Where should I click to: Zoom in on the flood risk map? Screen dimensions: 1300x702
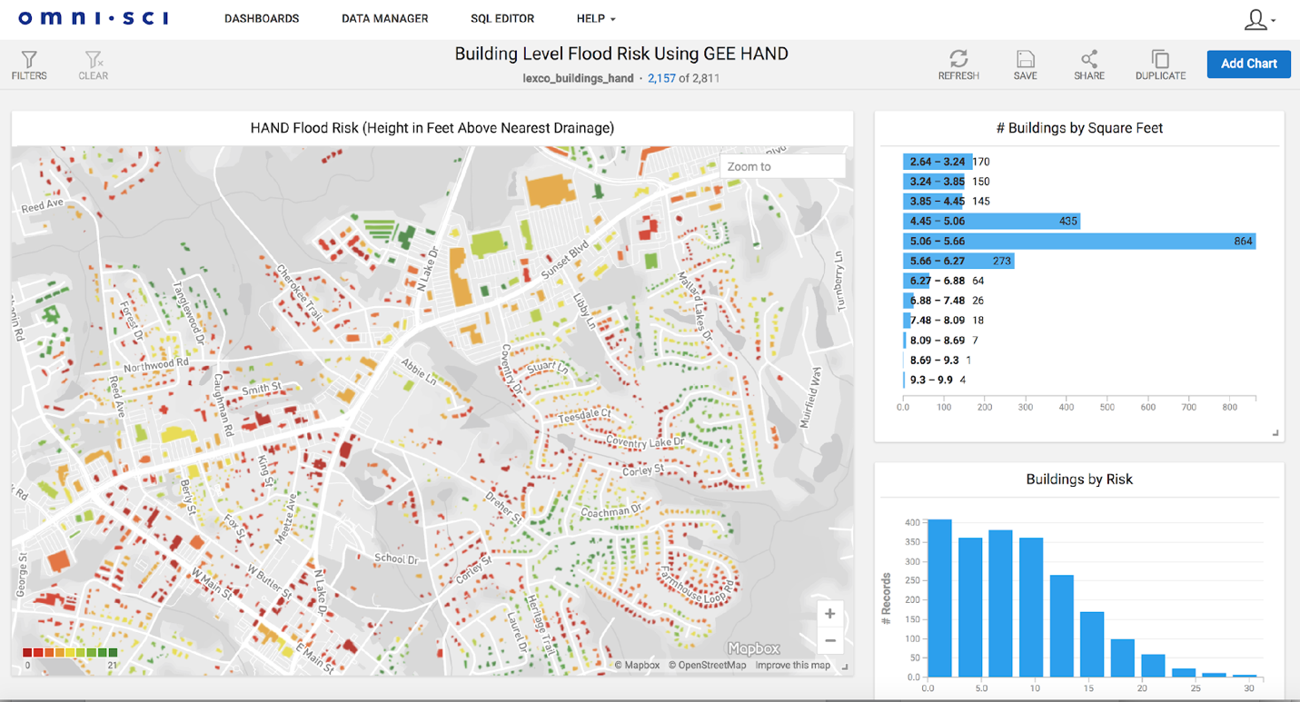pos(829,613)
